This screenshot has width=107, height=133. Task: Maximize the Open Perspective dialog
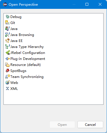[x=87, y=4]
